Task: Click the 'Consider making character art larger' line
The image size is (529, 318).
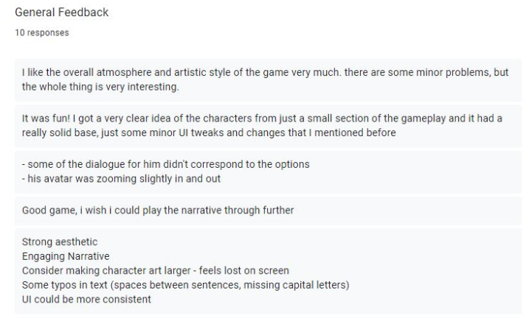Action: 156,271
